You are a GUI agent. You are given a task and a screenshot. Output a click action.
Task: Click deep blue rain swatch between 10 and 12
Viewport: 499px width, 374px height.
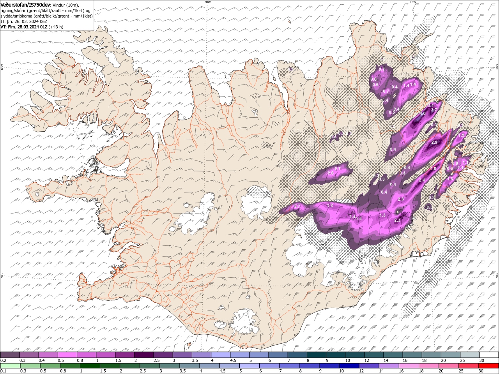click(x=349, y=366)
